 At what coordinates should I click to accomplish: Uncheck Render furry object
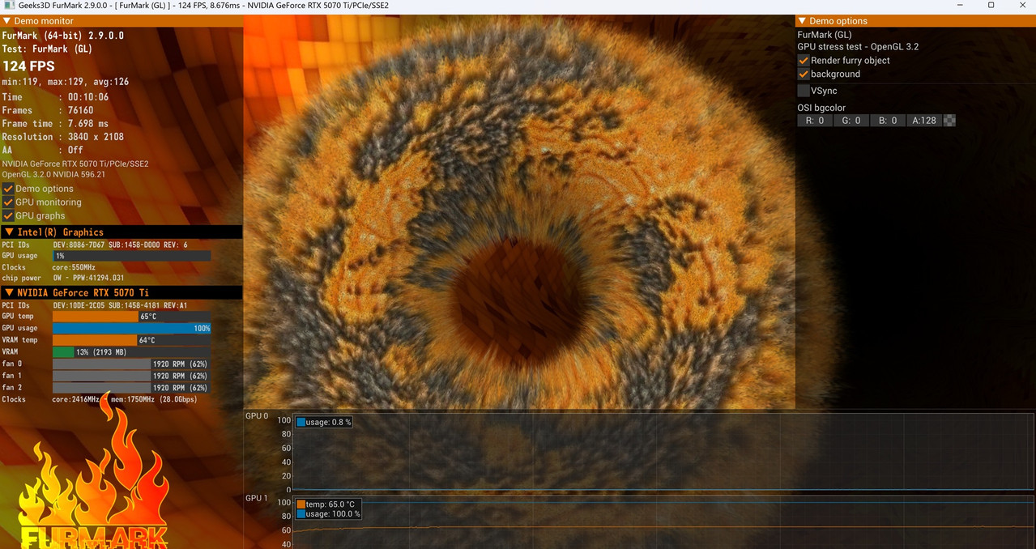pyautogui.click(x=804, y=61)
